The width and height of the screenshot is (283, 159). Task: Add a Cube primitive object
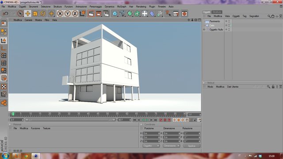115,14
